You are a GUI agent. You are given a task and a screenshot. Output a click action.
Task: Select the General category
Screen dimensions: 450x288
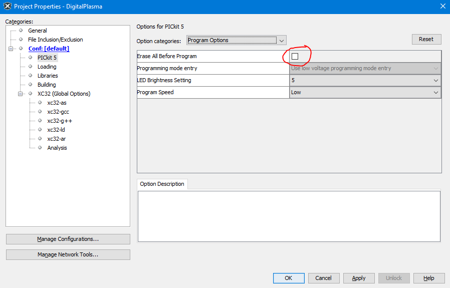pyautogui.click(x=37, y=31)
